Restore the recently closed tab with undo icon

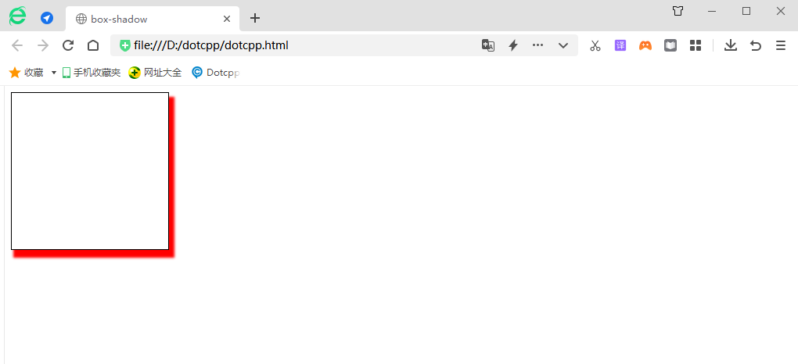tap(756, 45)
